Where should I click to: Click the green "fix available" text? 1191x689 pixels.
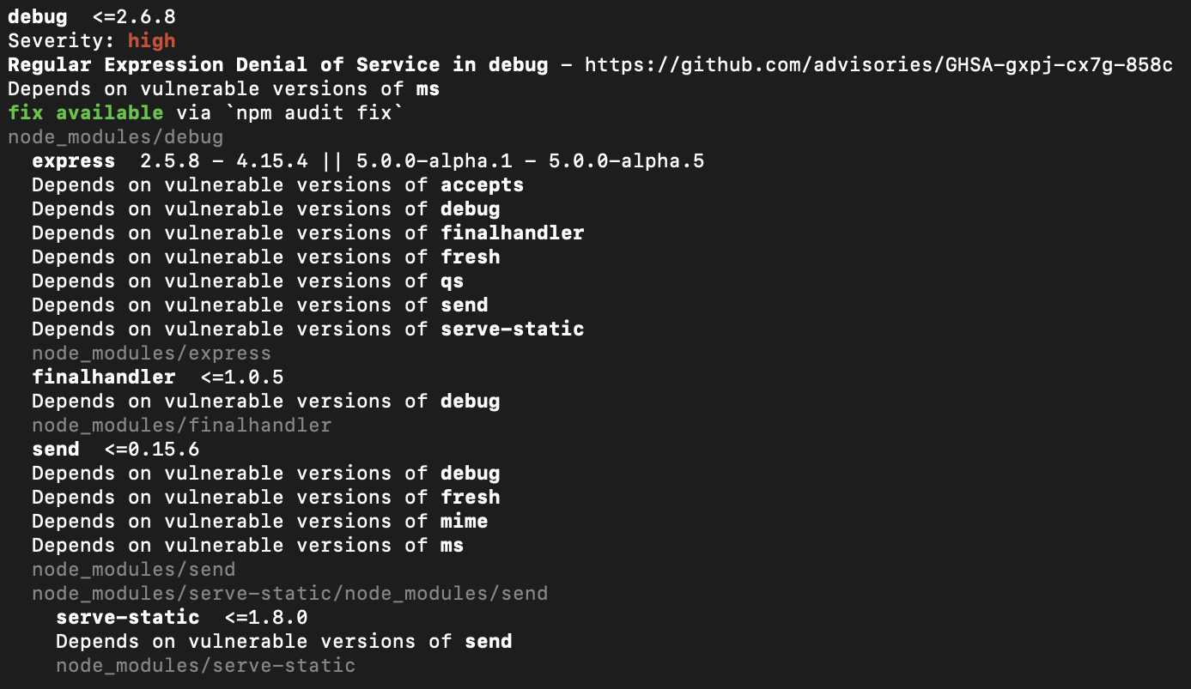[x=85, y=113]
